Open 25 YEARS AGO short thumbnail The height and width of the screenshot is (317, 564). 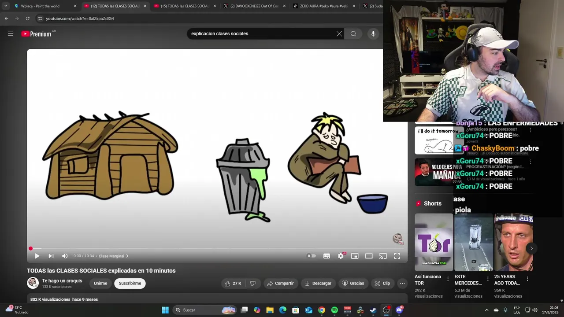(514, 243)
